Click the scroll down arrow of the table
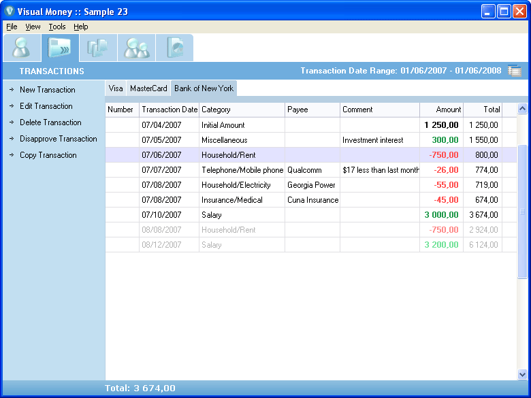This screenshot has height=398, width=531. tap(522, 374)
